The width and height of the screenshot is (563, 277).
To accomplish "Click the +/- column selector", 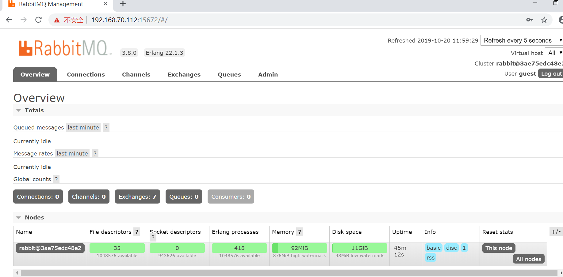I will [556, 232].
